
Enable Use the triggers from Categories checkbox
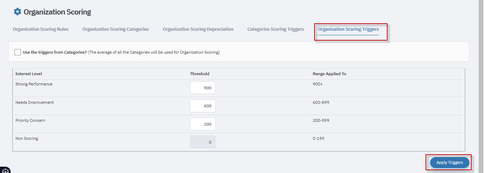(18, 52)
